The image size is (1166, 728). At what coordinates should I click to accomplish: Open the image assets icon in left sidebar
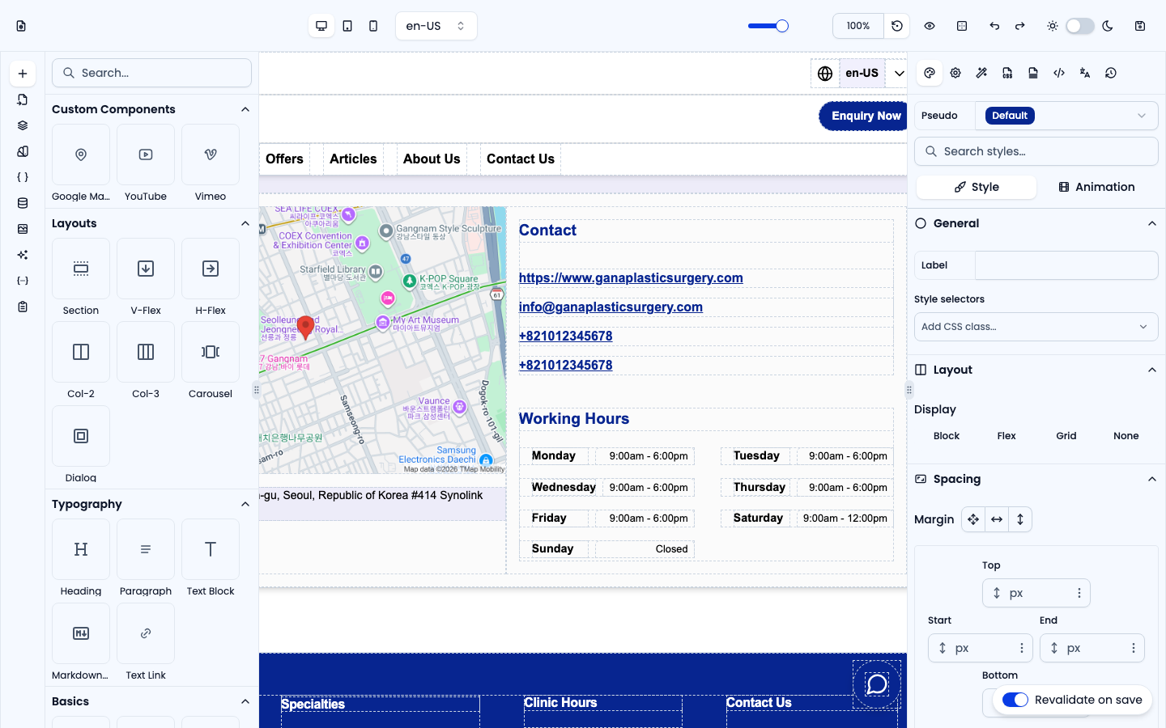(23, 229)
